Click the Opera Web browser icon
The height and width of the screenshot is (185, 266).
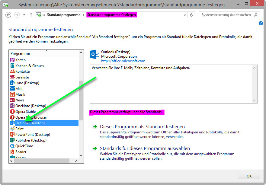(12, 117)
